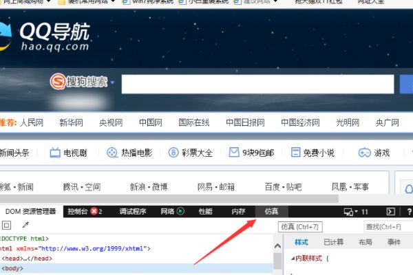Open the 中国网 link
Viewport: 413px width, 275px height.
pyautogui.click(x=151, y=122)
